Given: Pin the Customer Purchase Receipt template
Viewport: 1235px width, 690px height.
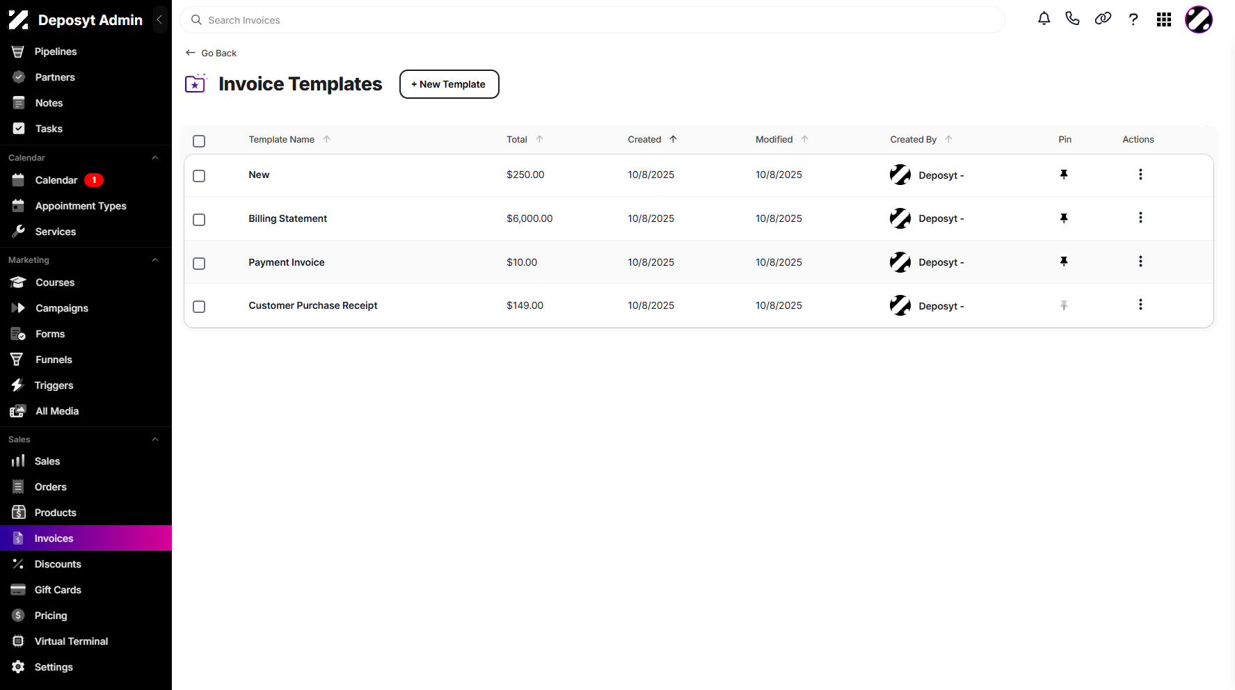Looking at the screenshot, I should [1064, 305].
